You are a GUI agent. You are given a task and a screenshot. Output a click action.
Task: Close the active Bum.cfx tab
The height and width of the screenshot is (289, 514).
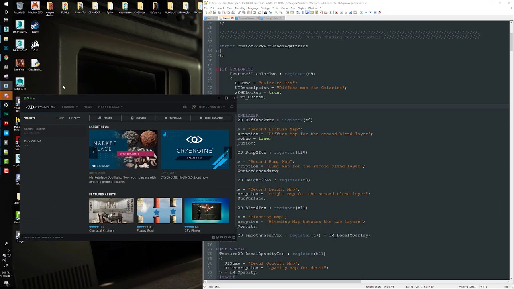pos(232,18)
